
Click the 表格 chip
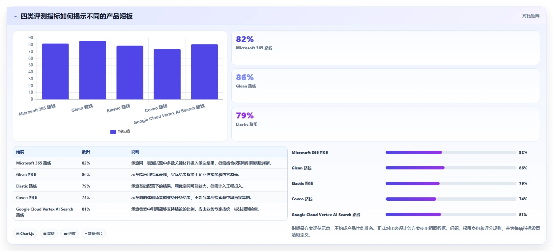click(x=49, y=234)
